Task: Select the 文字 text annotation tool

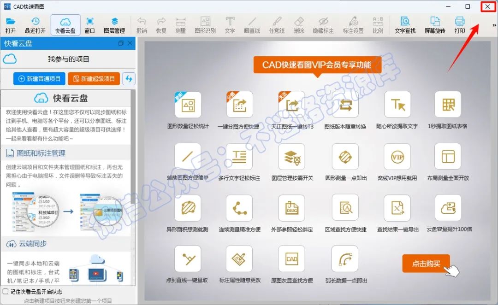Action: pos(230,25)
